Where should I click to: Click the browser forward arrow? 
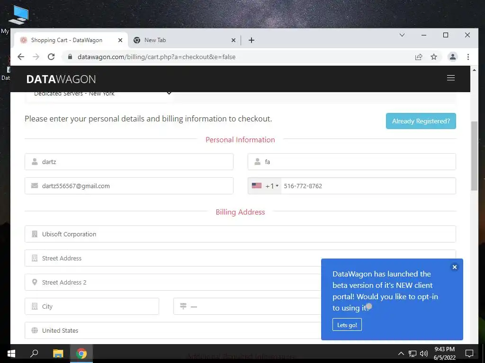pyautogui.click(x=36, y=57)
